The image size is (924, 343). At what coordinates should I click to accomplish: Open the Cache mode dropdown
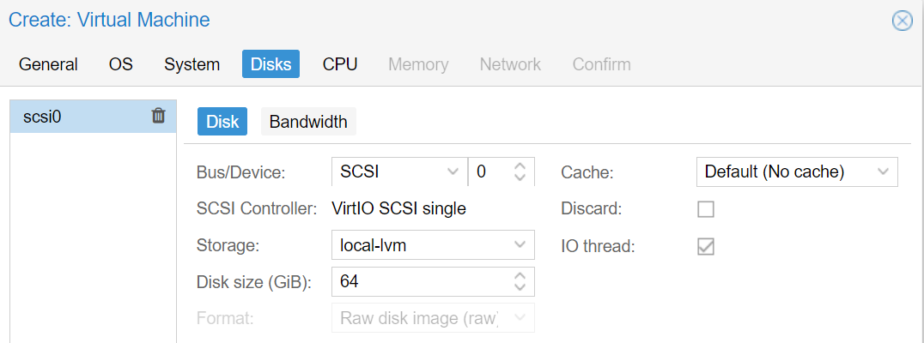pos(797,171)
